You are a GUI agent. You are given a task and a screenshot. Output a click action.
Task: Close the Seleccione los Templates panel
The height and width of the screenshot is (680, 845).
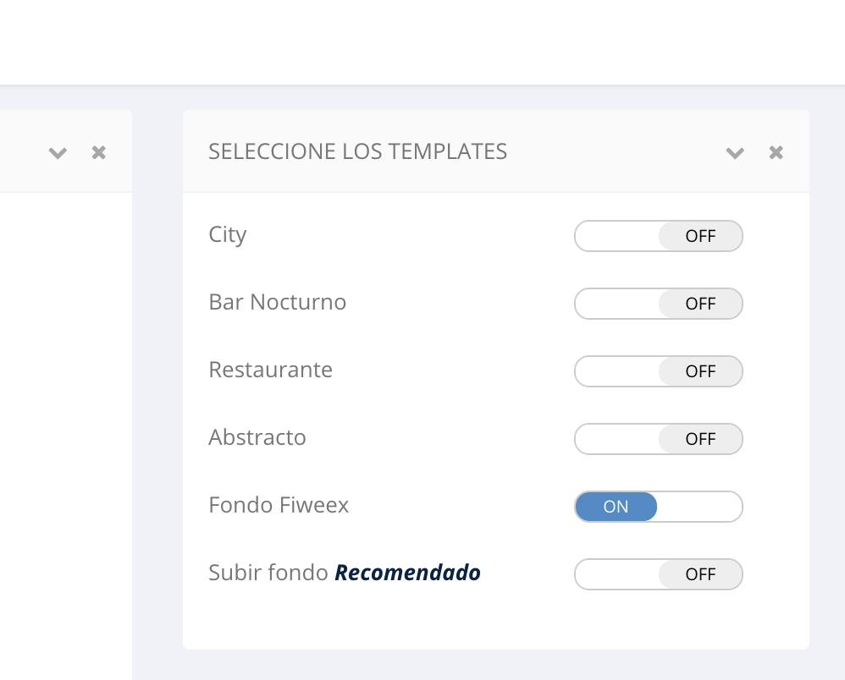coord(776,152)
